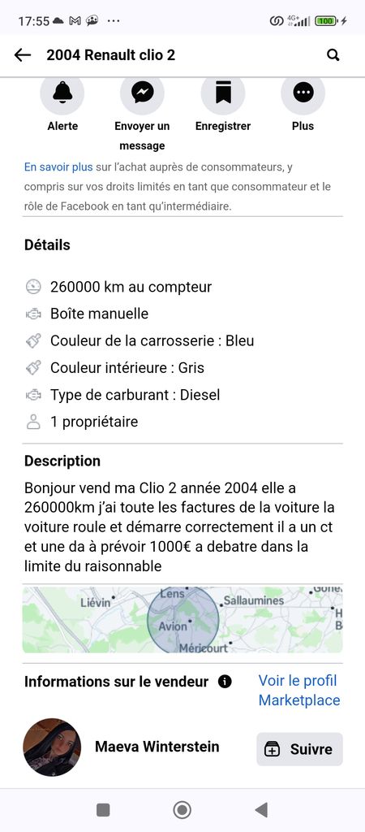The width and height of the screenshot is (365, 832).
Task: Open Plus three-dots menu
Action: [x=303, y=93]
